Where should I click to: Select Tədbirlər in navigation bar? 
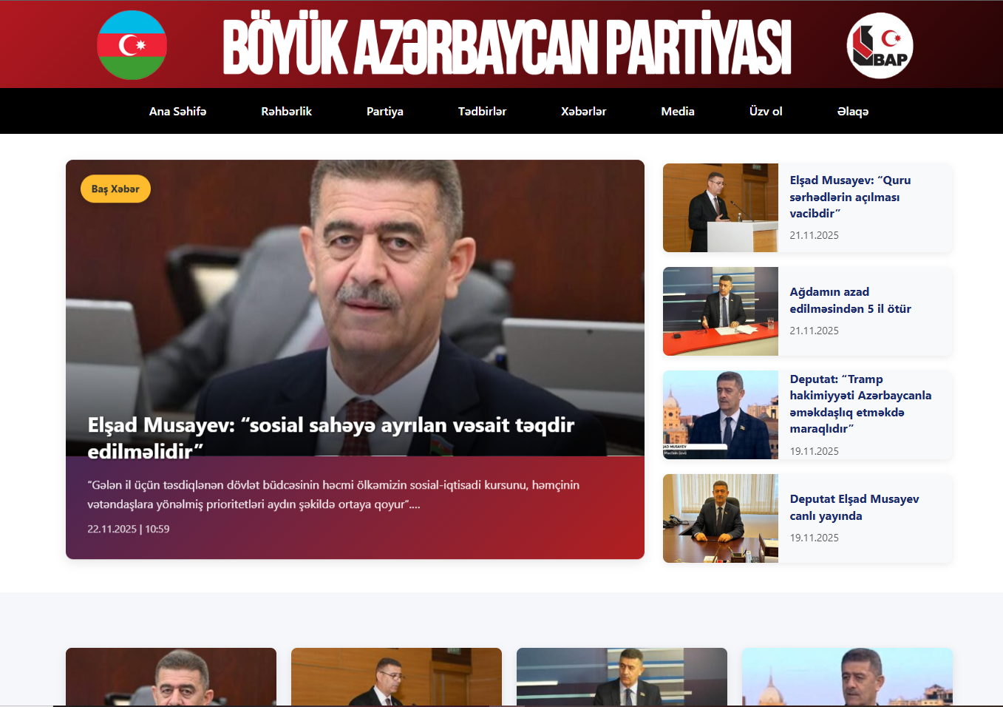click(x=482, y=112)
